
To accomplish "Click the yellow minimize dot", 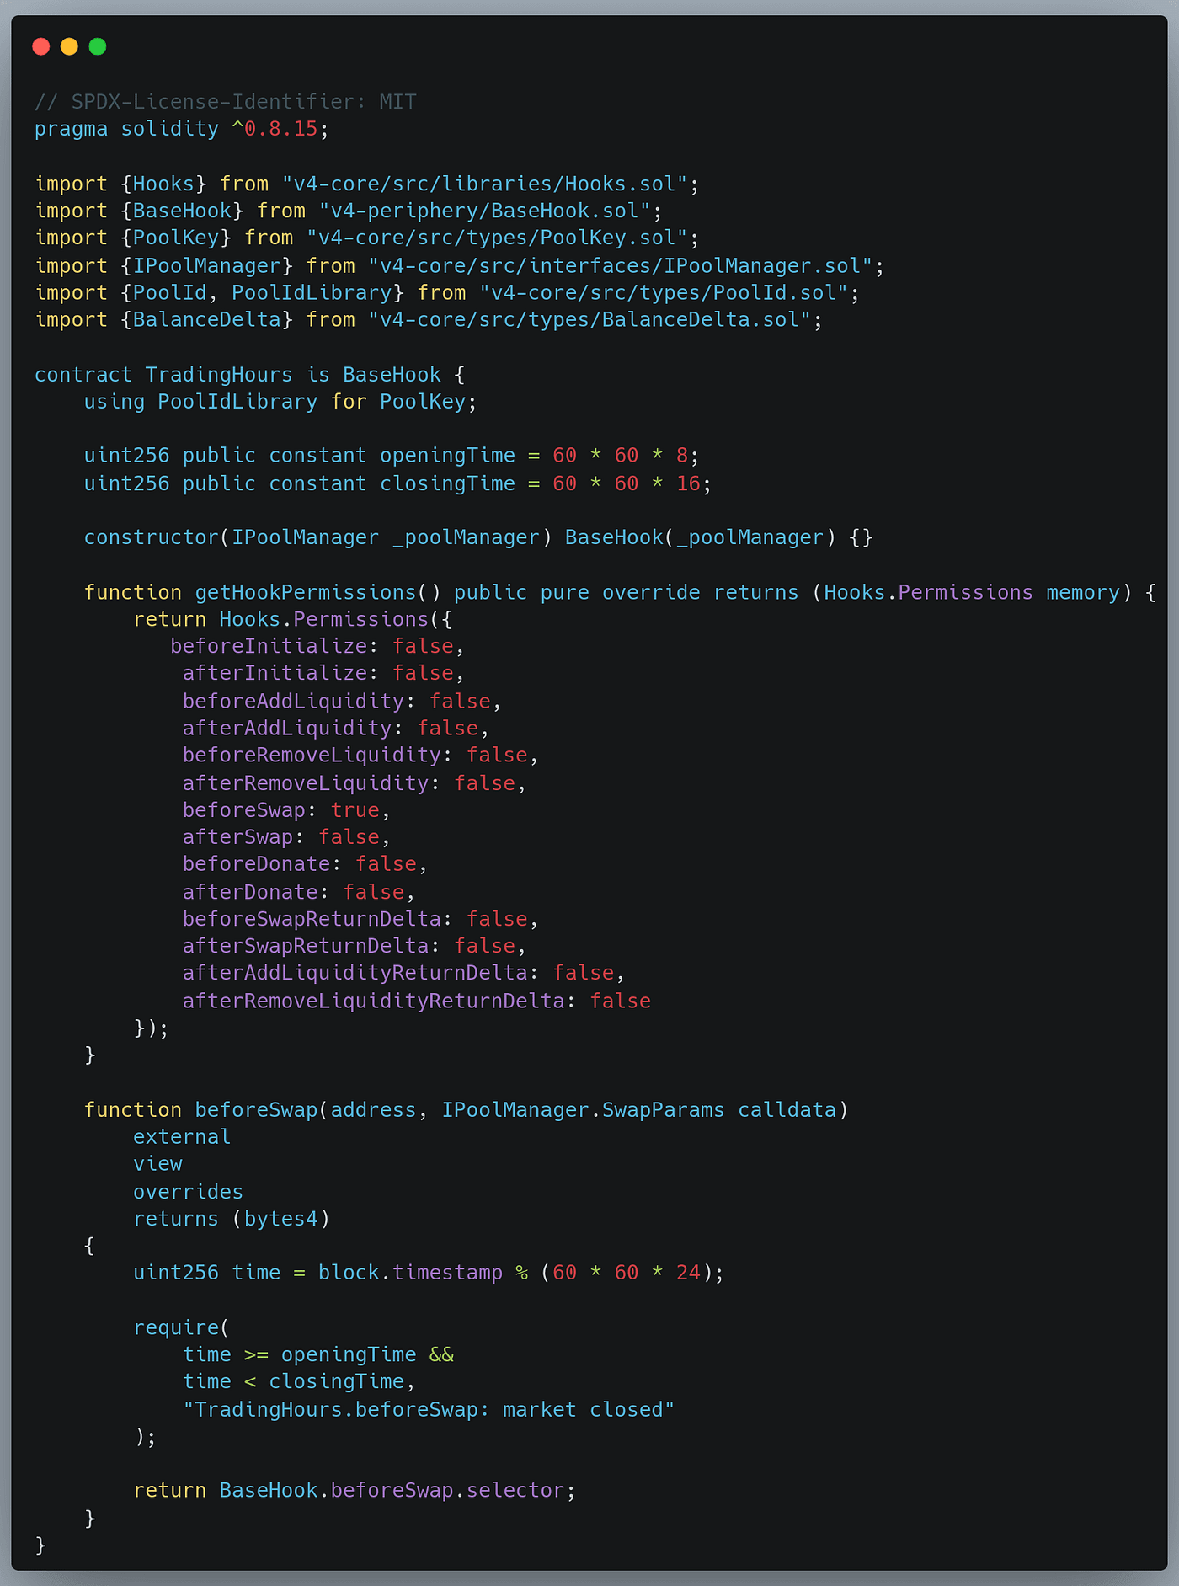I will pyautogui.click(x=69, y=46).
